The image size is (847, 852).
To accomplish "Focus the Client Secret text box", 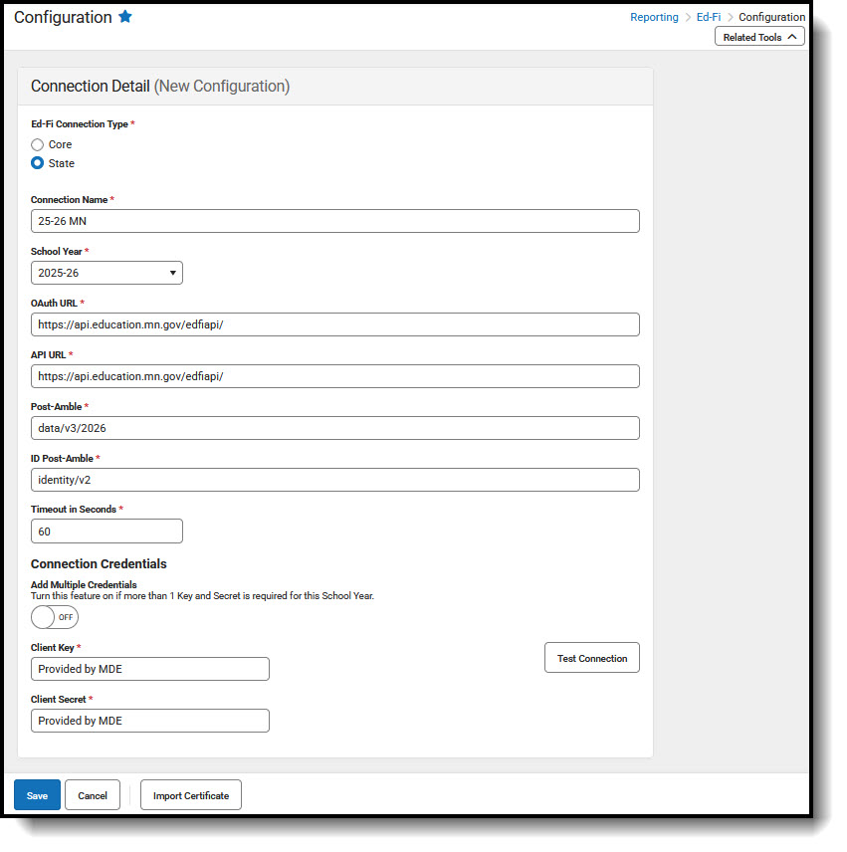I will tap(149, 721).
